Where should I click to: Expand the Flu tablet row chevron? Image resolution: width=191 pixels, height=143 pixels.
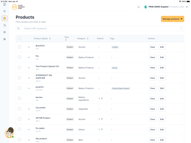point(29,130)
